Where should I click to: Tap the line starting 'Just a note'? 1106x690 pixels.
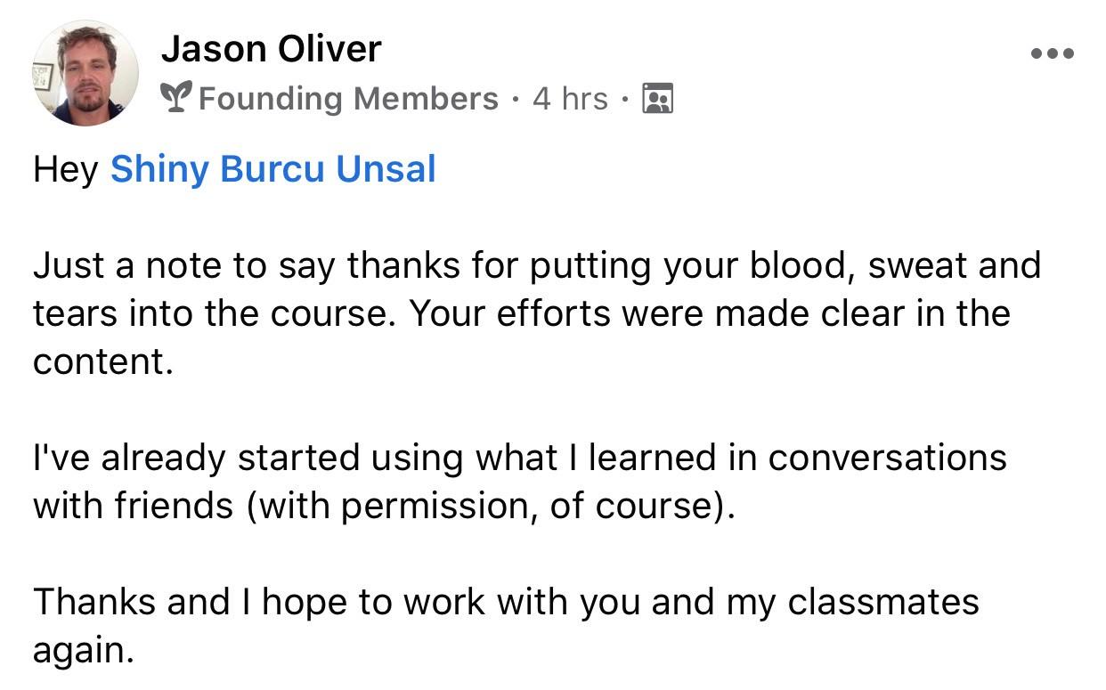[x=537, y=265]
